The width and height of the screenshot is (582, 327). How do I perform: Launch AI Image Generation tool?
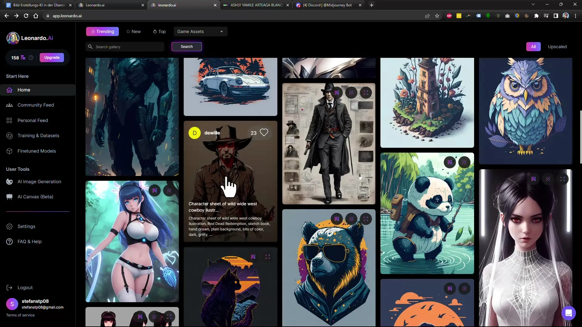coord(39,182)
